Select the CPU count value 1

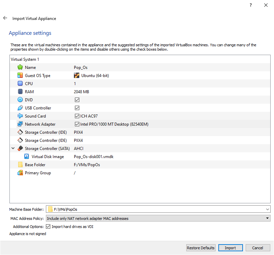pyautogui.click(x=75, y=84)
